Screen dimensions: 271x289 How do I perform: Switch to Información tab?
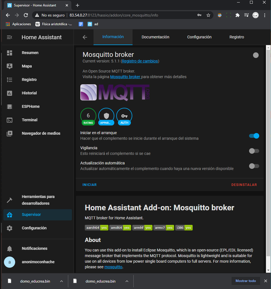tap(113, 37)
